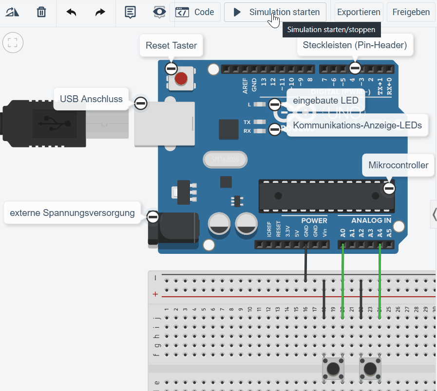
Task: Click the zoom-to-fit icon
Action: tap(13, 42)
